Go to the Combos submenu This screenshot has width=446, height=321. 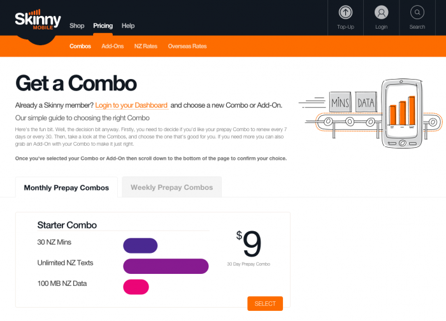[80, 46]
